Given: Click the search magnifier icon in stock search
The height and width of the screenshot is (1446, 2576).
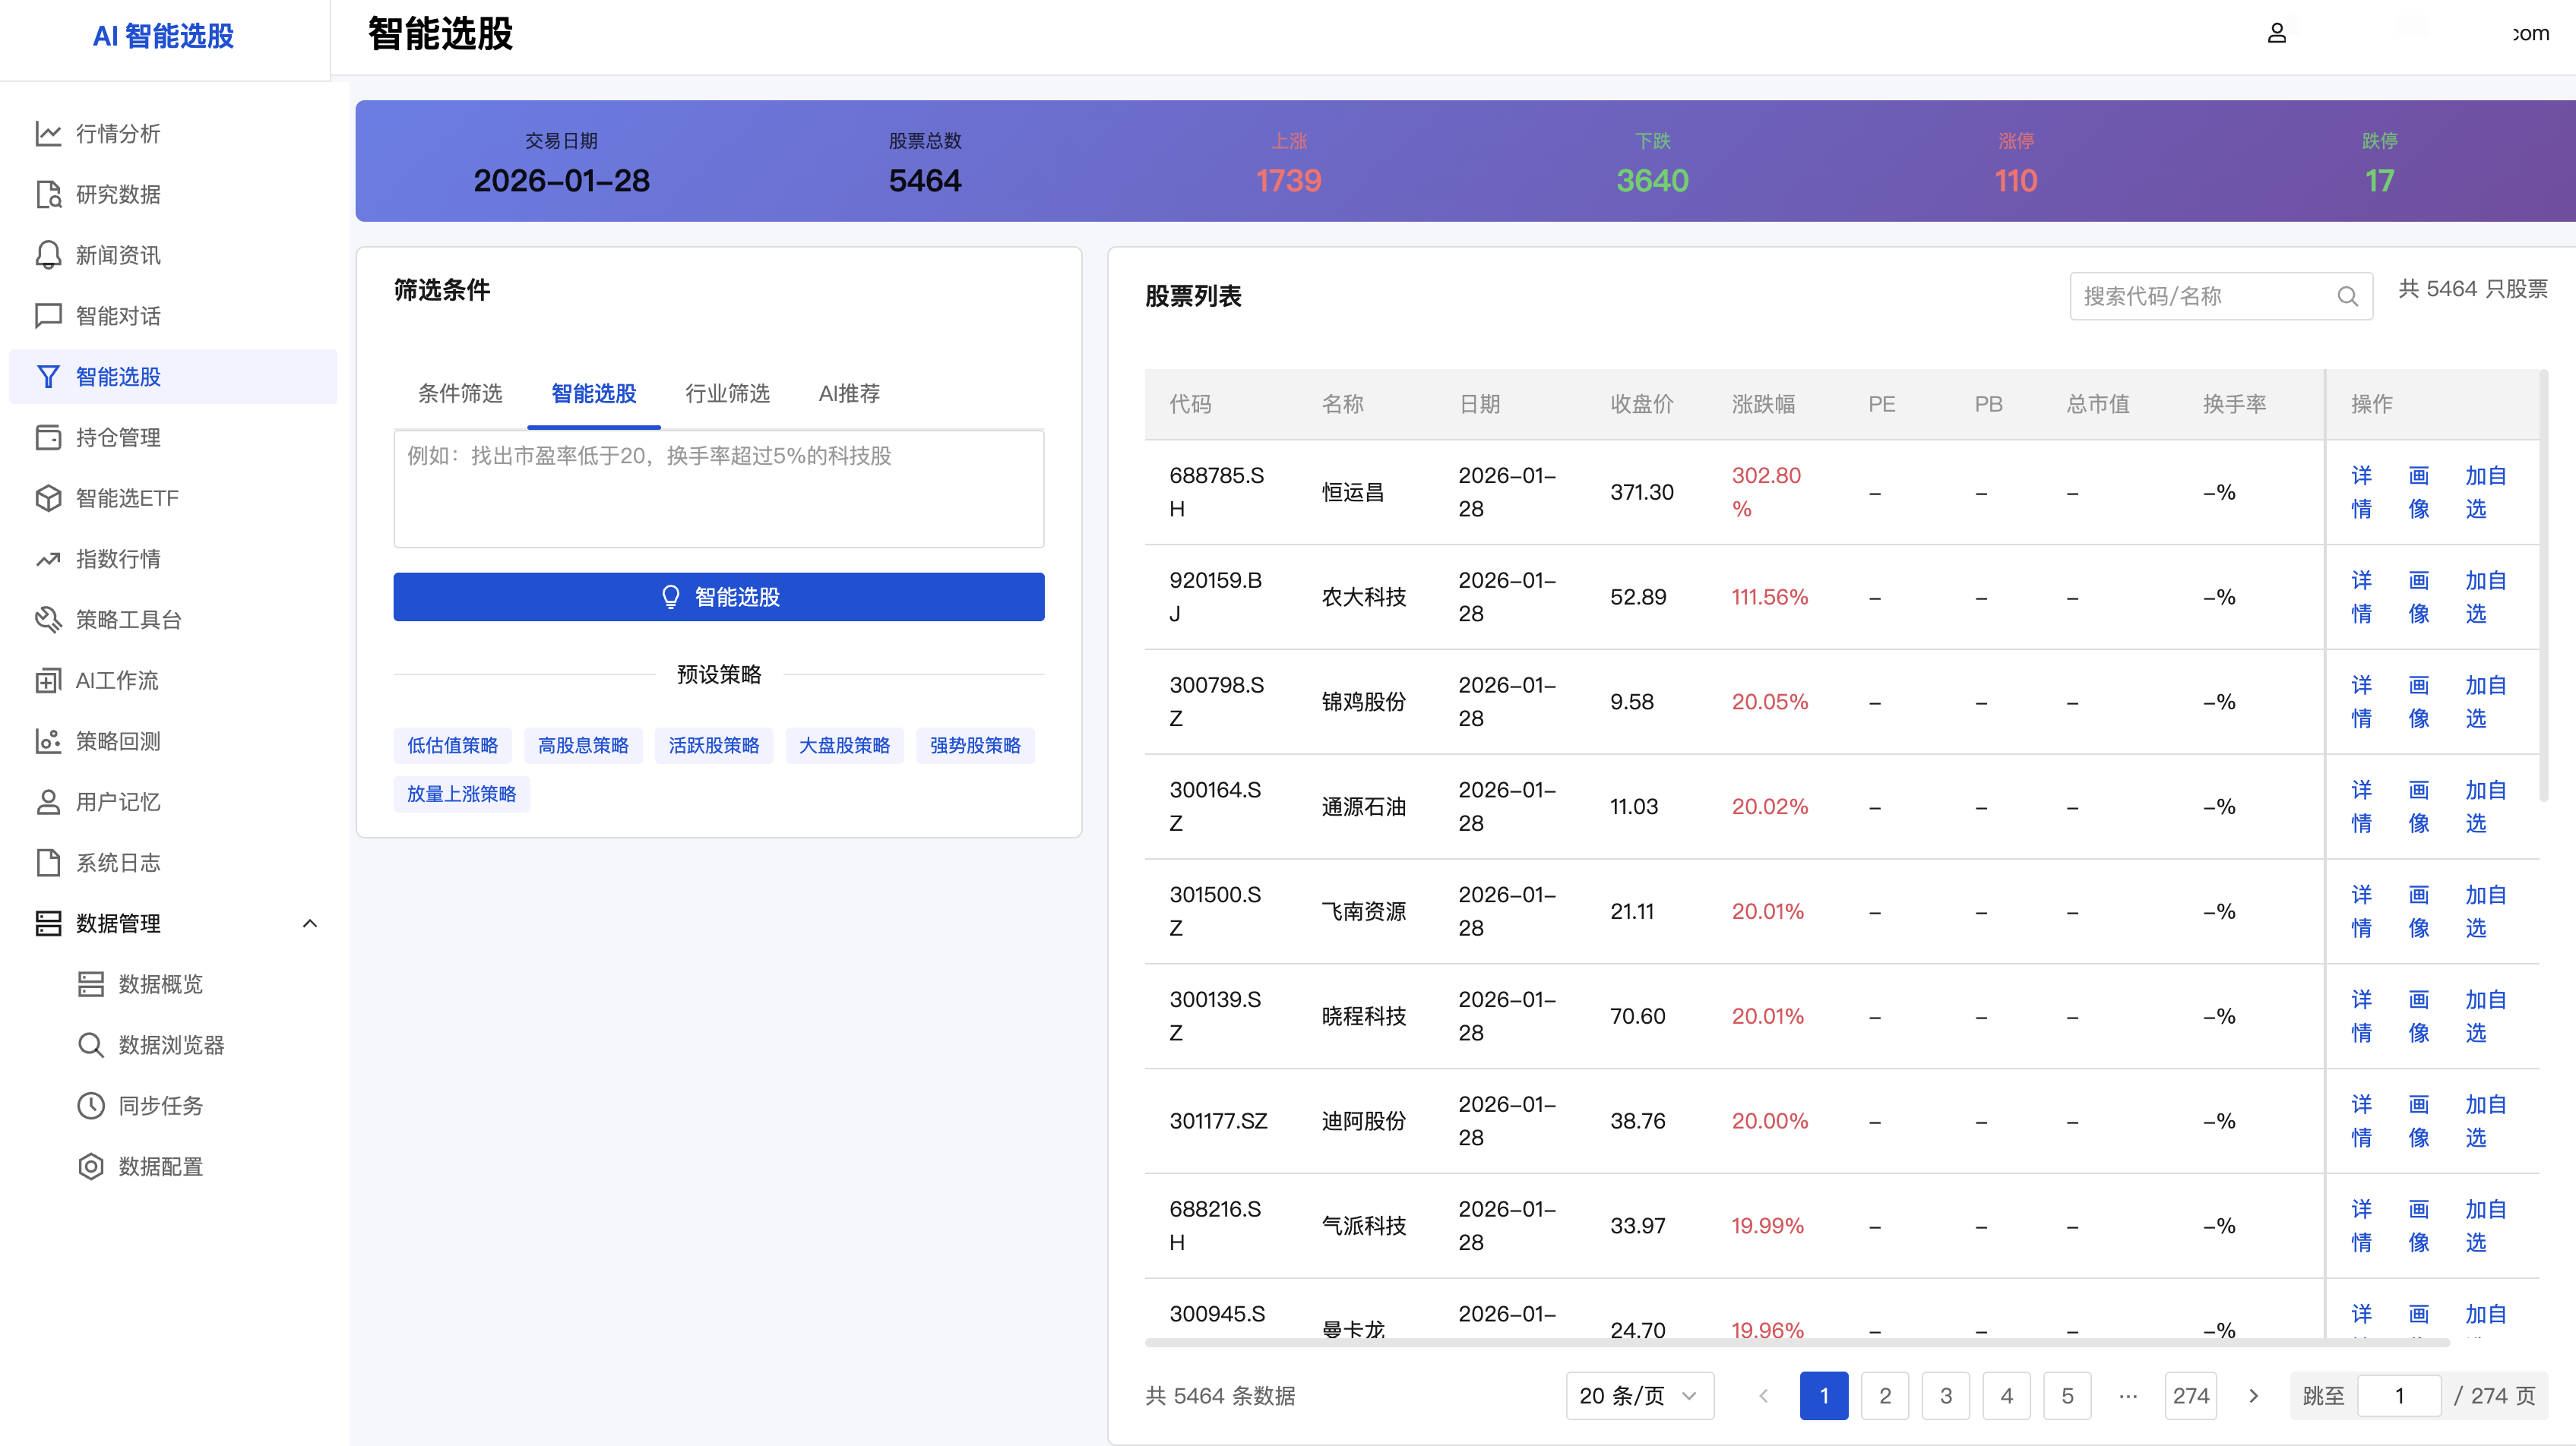Looking at the screenshot, I should [x=2347, y=297].
